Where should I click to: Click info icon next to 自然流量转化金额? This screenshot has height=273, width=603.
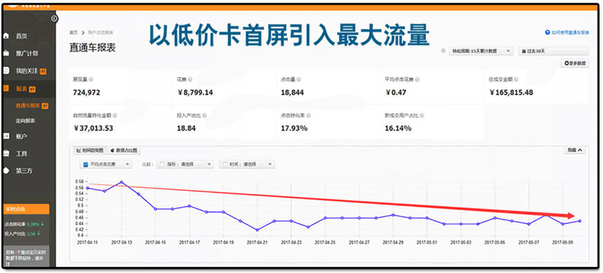coord(115,115)
